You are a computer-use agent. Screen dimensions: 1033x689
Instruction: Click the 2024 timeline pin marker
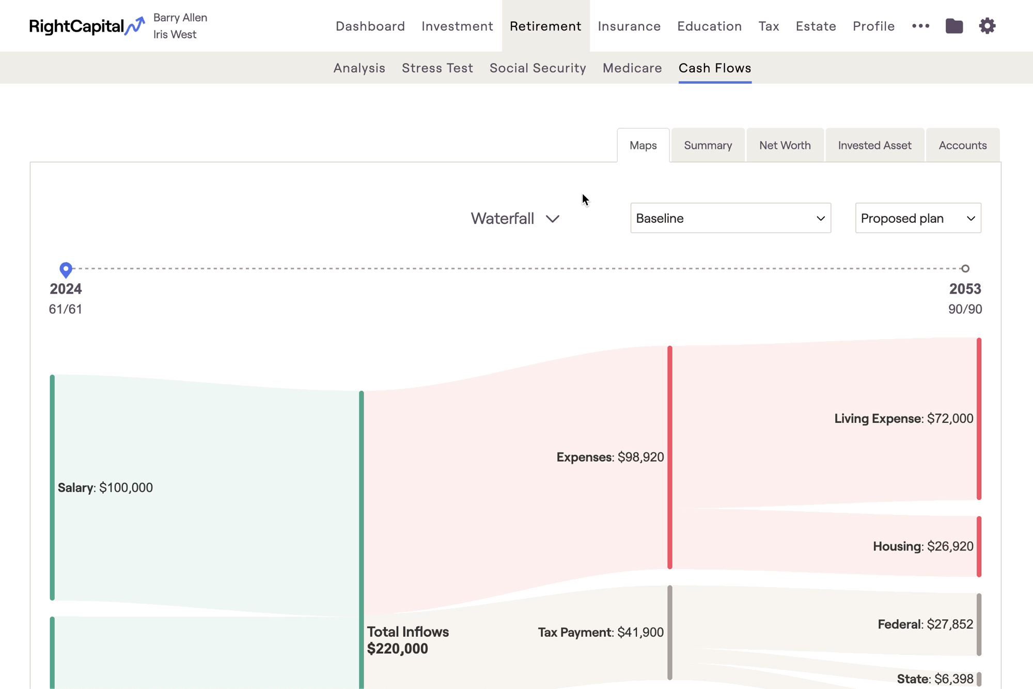click(x=66, y=269)
